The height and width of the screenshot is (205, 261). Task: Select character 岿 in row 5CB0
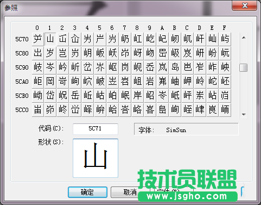coord(225,96)
